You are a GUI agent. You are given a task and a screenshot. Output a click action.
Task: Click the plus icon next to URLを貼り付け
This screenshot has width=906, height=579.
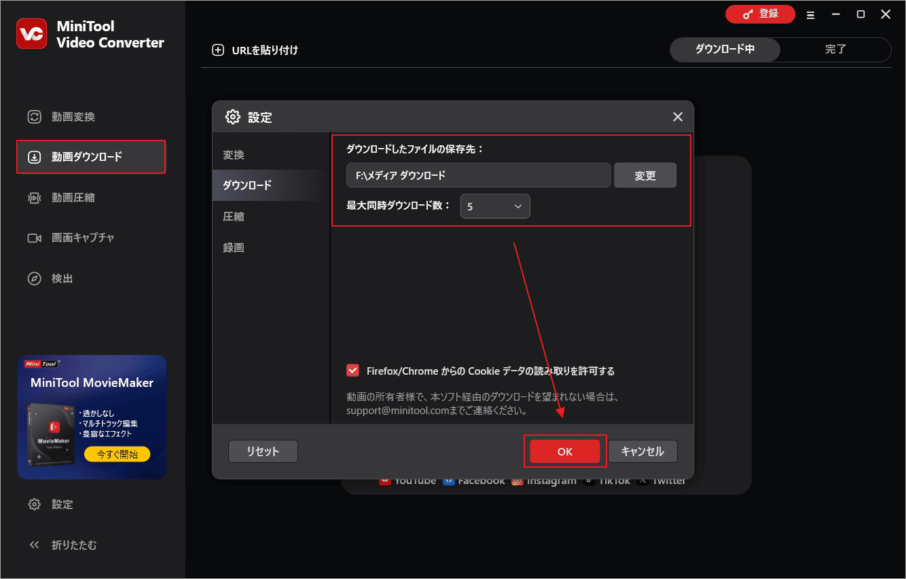pos(218,50)
